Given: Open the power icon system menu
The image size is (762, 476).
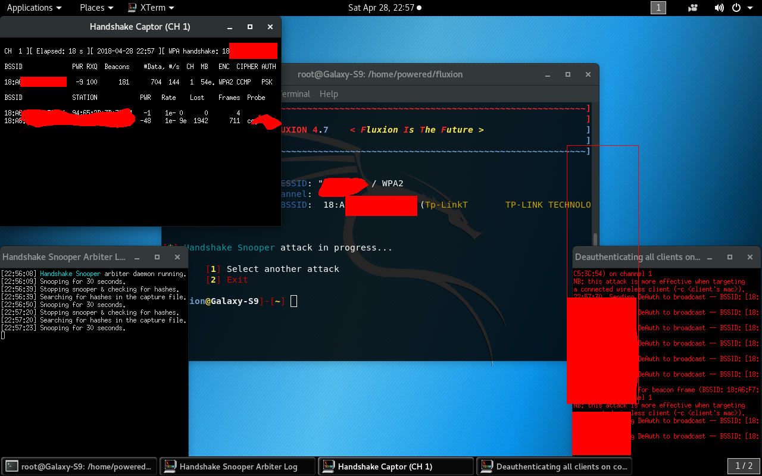Looking at the screenshot, I should tap(736, 8).
